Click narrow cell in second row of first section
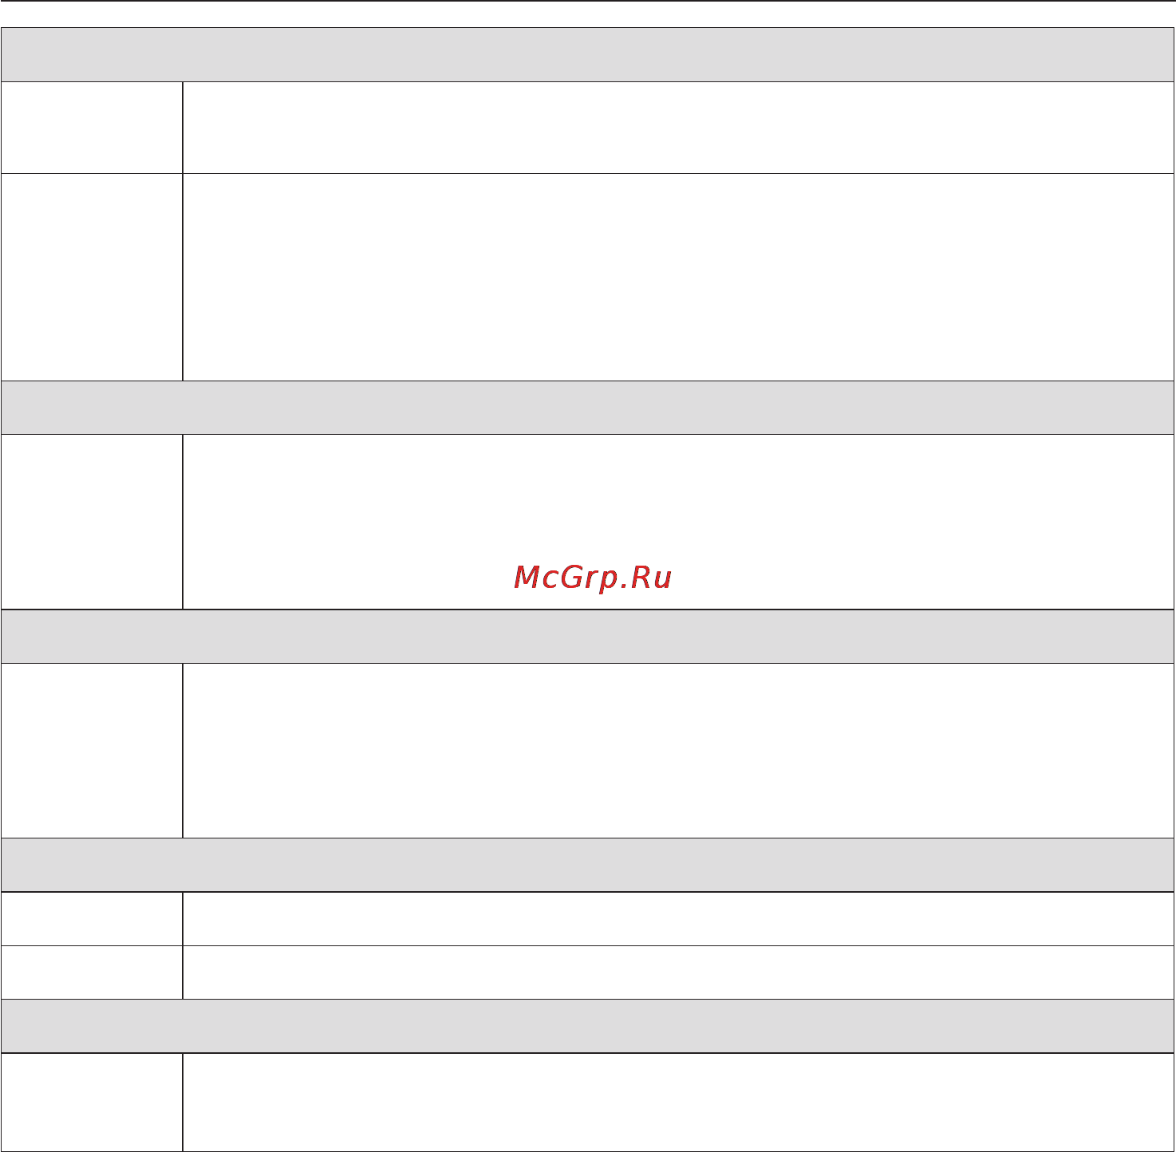1176x1152 pixels. 92,278
